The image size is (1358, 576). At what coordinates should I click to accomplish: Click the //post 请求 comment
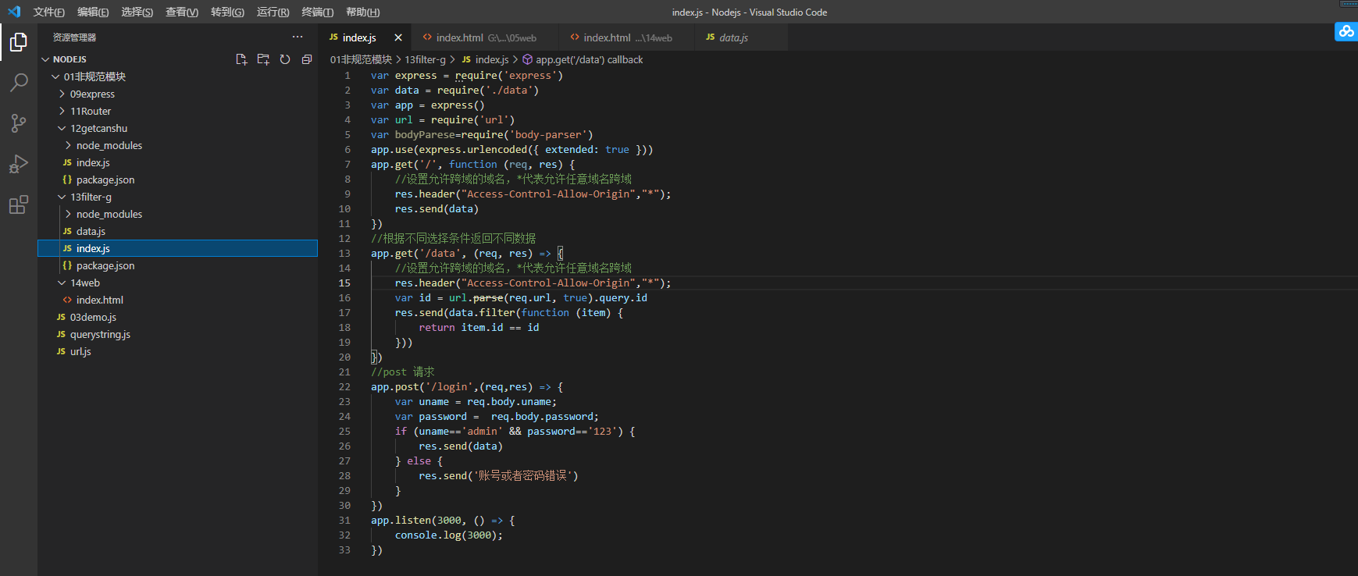pos(403,372)
